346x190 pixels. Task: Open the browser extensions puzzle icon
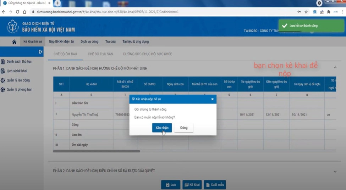click(x=329, y=12)
